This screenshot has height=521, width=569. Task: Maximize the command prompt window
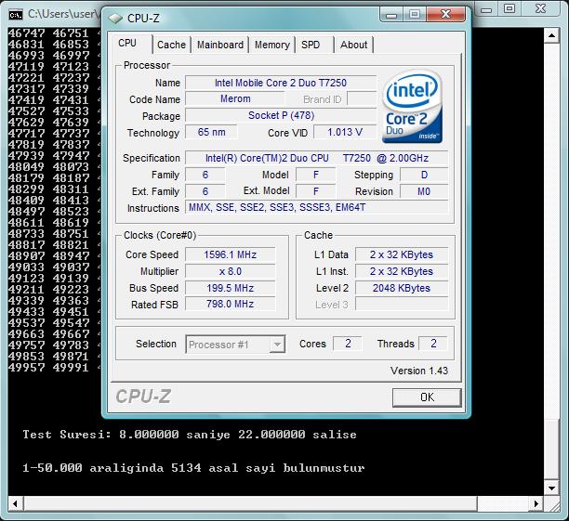(509, 8)
